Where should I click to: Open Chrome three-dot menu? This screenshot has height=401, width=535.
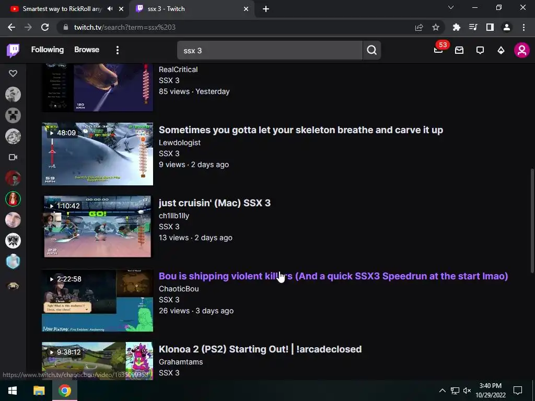click(524, 27)
